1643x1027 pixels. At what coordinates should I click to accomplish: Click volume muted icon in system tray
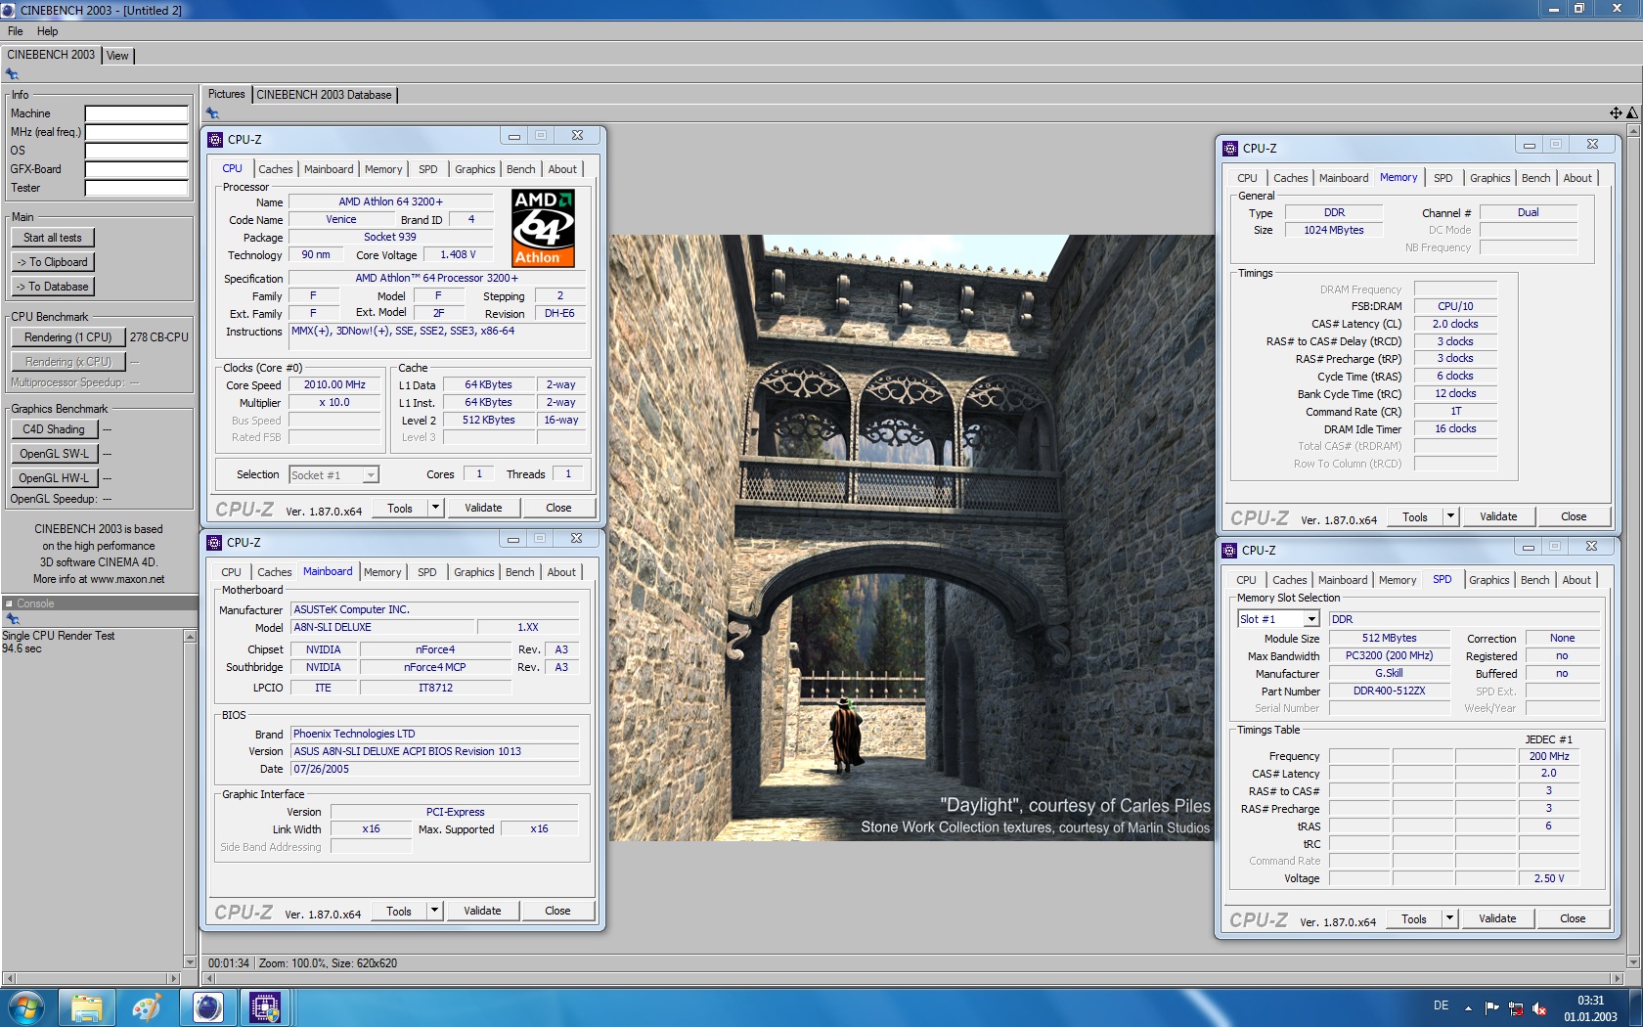coord(1539,1008)
